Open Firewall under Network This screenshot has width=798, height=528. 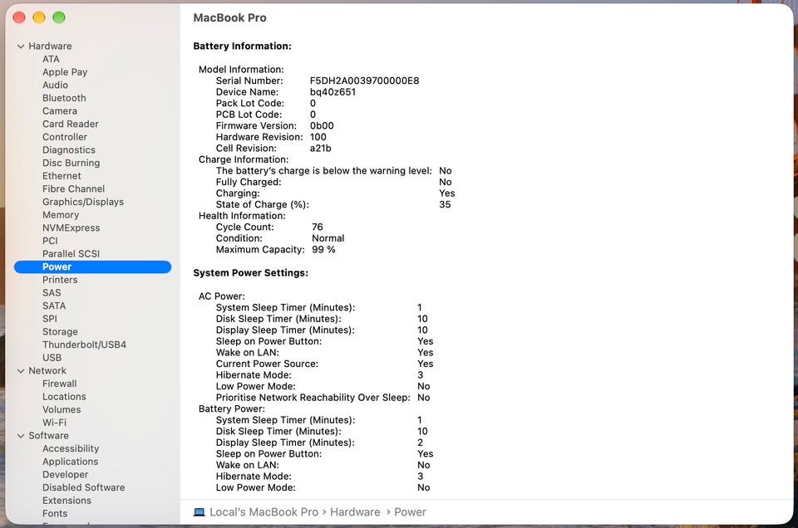pos(60,384)
